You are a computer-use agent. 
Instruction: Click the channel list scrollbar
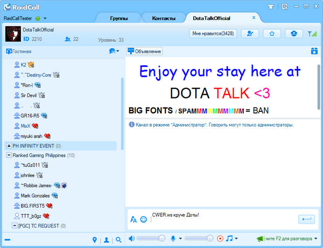pos(122,114)
